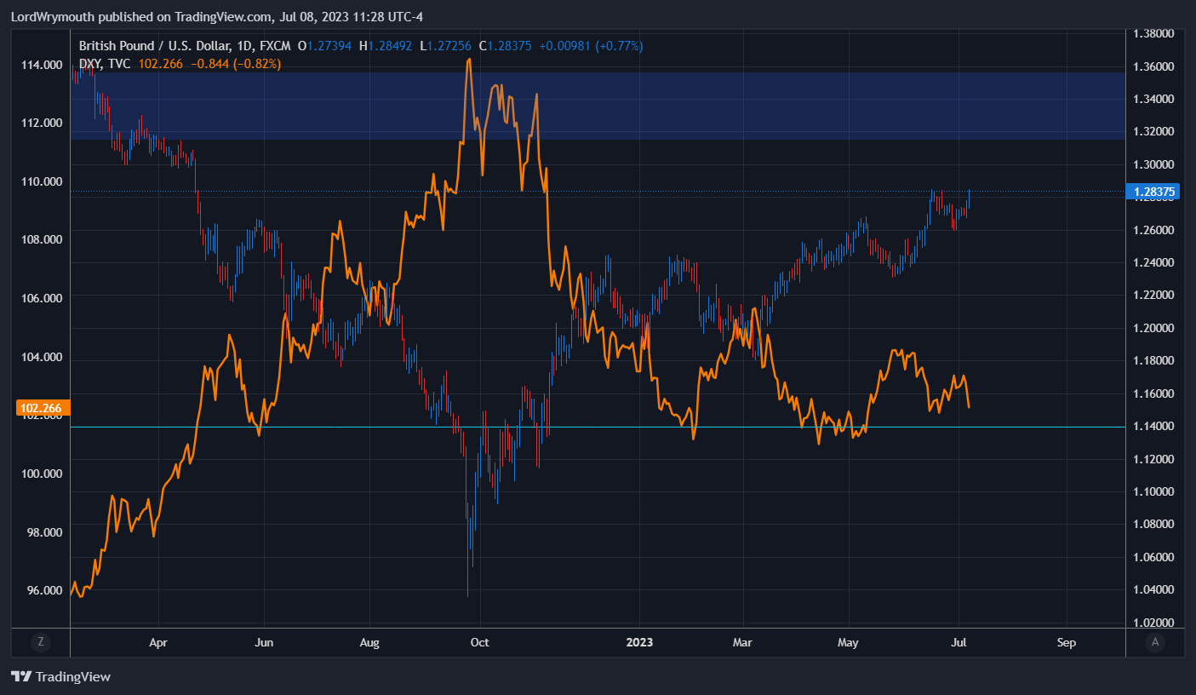Click the 100.000 left axis label
Image resolution: width=1196 pixels, height=695 pixels.
tap(41, 474)
